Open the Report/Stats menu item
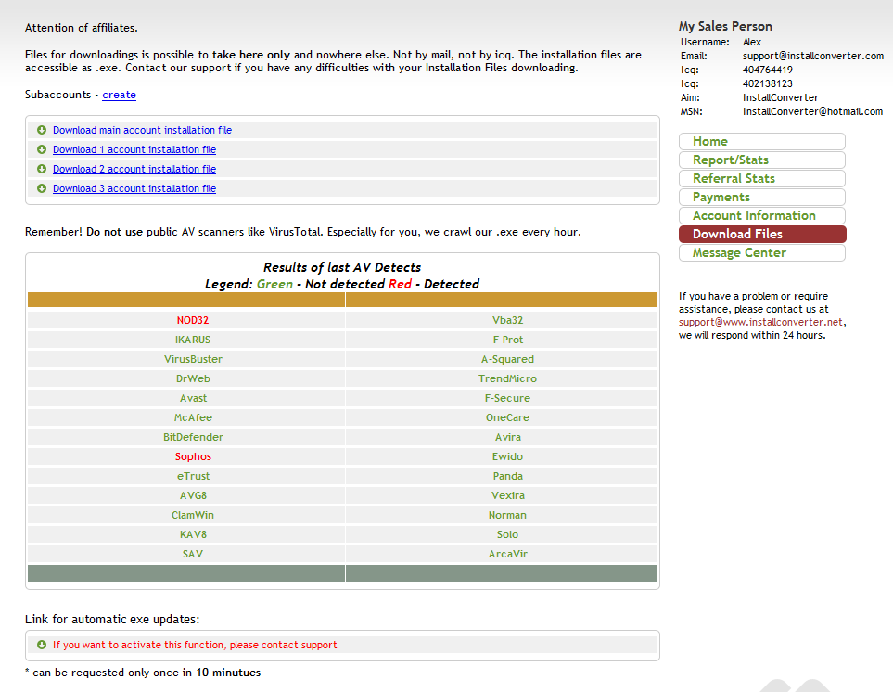 point(762,160)
